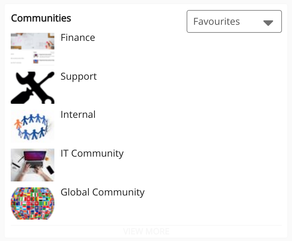292x241 pixels.
Task: Select the Internal community label
Action: pyautogui.click(x=78, y=115)
